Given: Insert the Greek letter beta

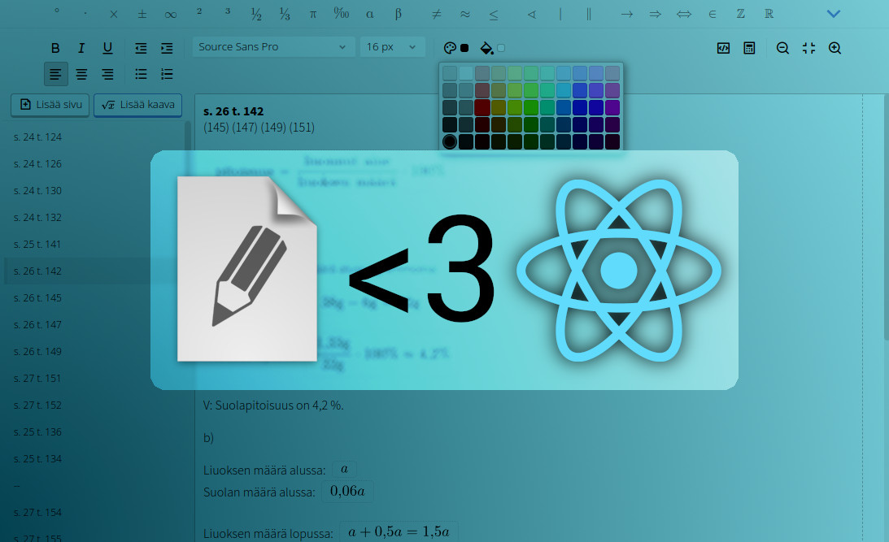Looking at the screenshot, I should coord(398,14).
